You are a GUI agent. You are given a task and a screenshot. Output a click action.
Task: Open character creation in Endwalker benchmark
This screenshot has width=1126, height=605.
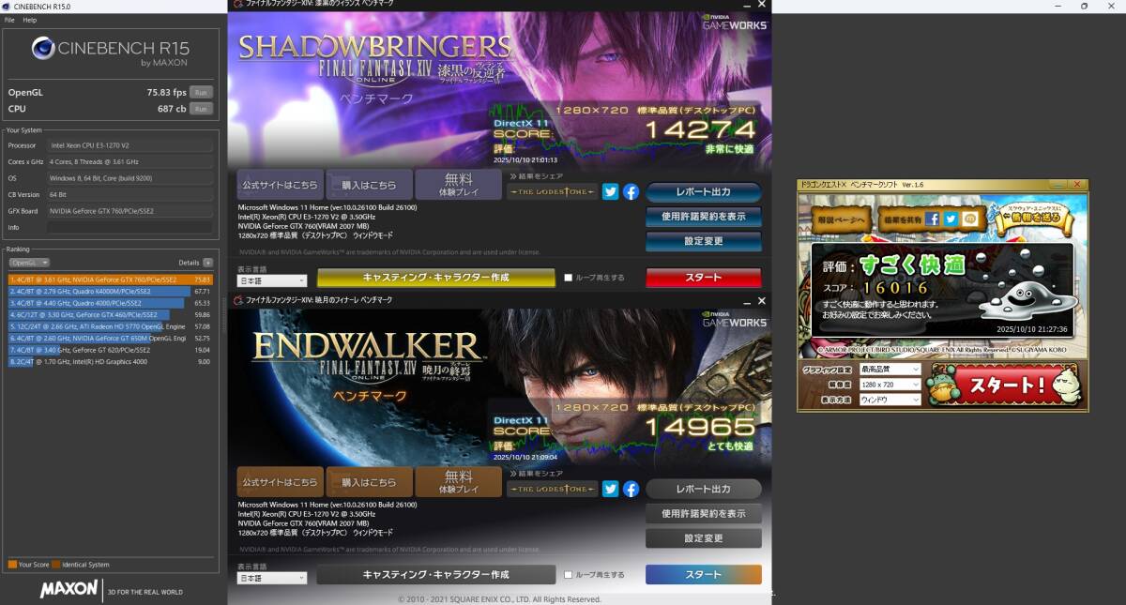(x=435, y=574)
